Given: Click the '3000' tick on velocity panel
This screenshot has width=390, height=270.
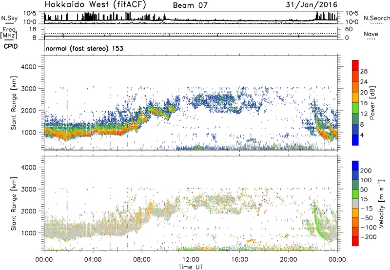Looking at the screenshot, I should [28, 189].
